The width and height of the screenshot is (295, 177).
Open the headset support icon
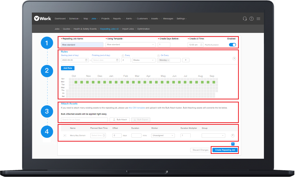tap(245, 19)
